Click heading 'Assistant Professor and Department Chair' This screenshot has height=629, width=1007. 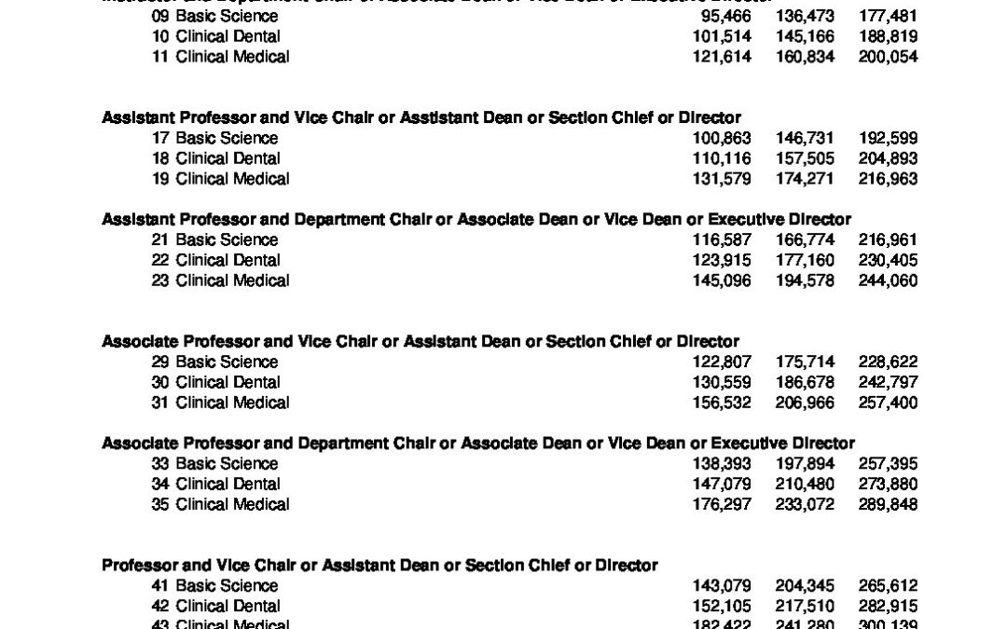point(476,220)
